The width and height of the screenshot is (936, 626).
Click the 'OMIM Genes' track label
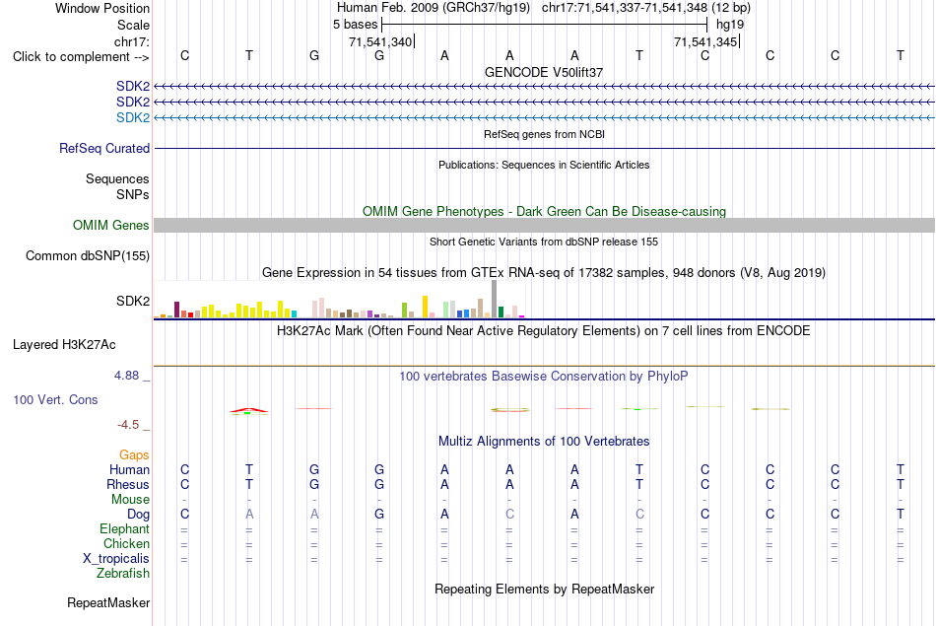coord(111,225)
